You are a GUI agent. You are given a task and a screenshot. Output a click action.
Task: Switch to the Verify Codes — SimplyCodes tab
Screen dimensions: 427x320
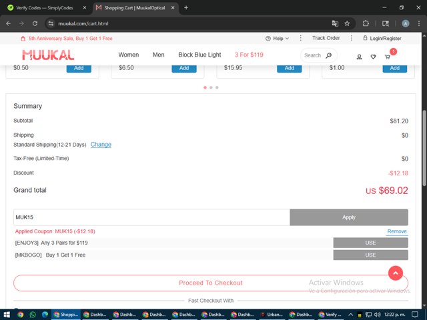[45, 7]
